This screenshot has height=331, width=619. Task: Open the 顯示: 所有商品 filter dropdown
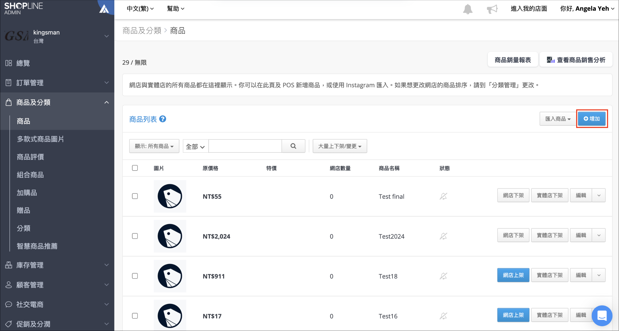(x=154, y=146)
